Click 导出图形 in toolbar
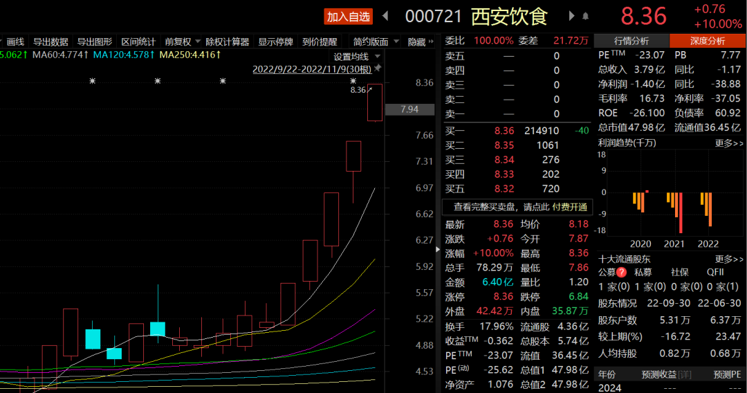Viewport: 747px width, 393px height. (94, 42)
